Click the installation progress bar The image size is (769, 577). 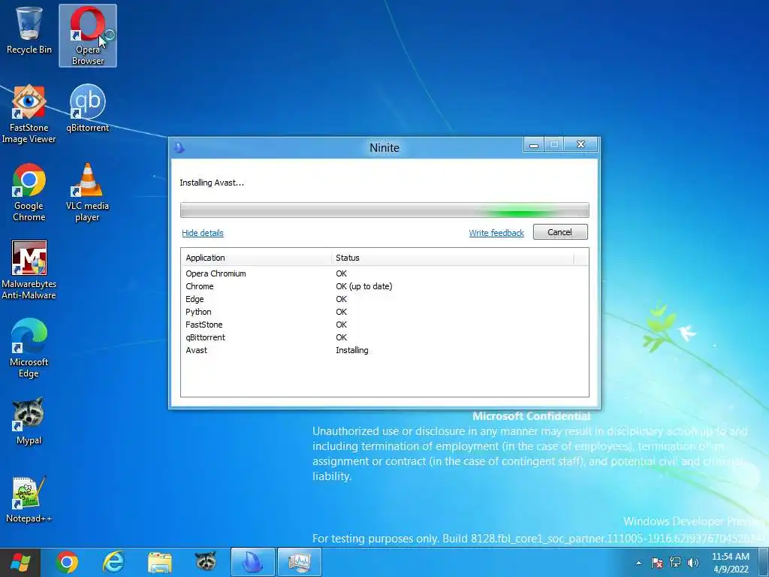pyautogui.click(x=384, y=210)
